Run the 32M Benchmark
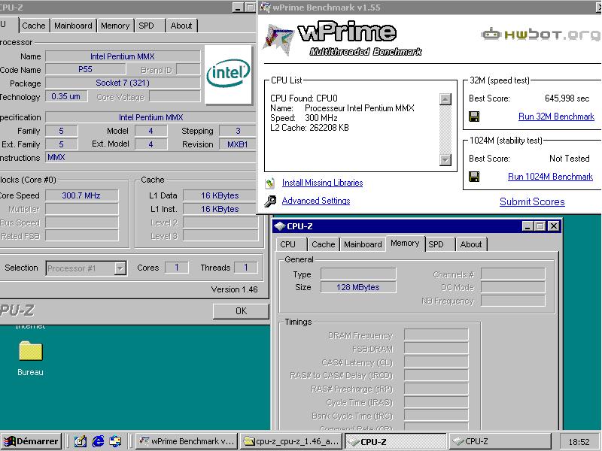Viewport: 602px width, 451px height. pos(556,117)
